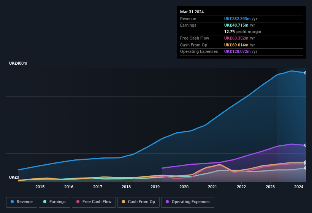Screen dimensions: 312x213
Task: Click the UK£128.072m operating expenses value
Action: click(x=237, y=52)
